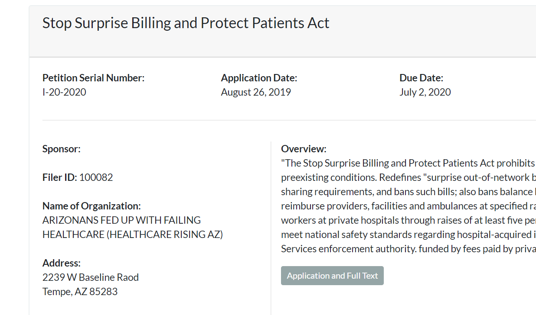
Task: Click the Overview heading
Action: click(304, 149)
